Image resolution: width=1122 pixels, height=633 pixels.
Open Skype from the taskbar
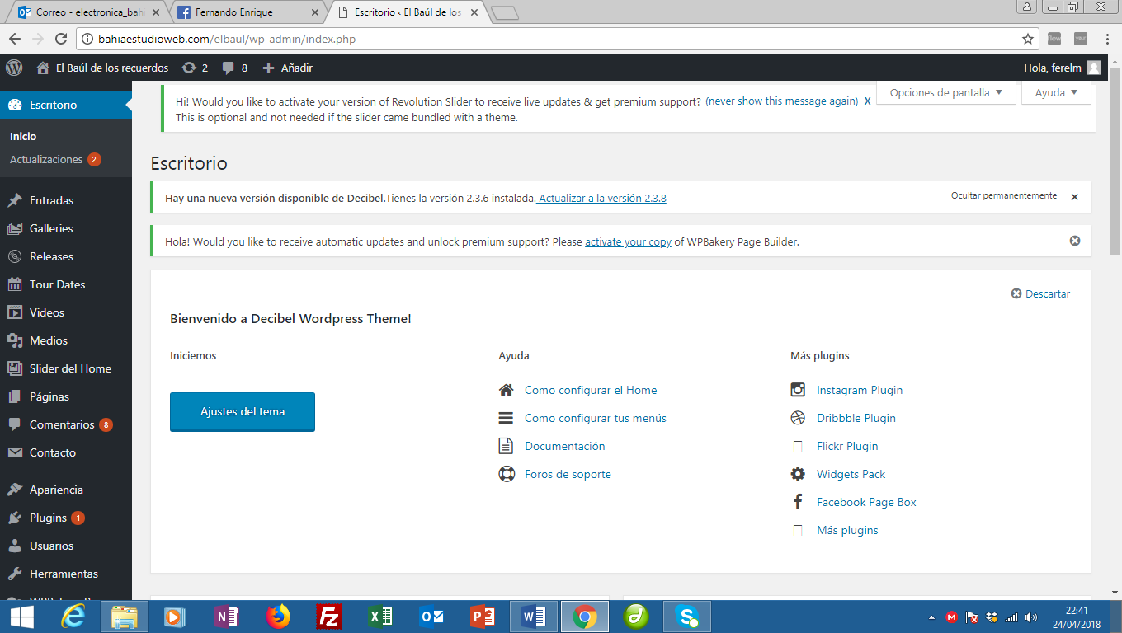point(686,617)
